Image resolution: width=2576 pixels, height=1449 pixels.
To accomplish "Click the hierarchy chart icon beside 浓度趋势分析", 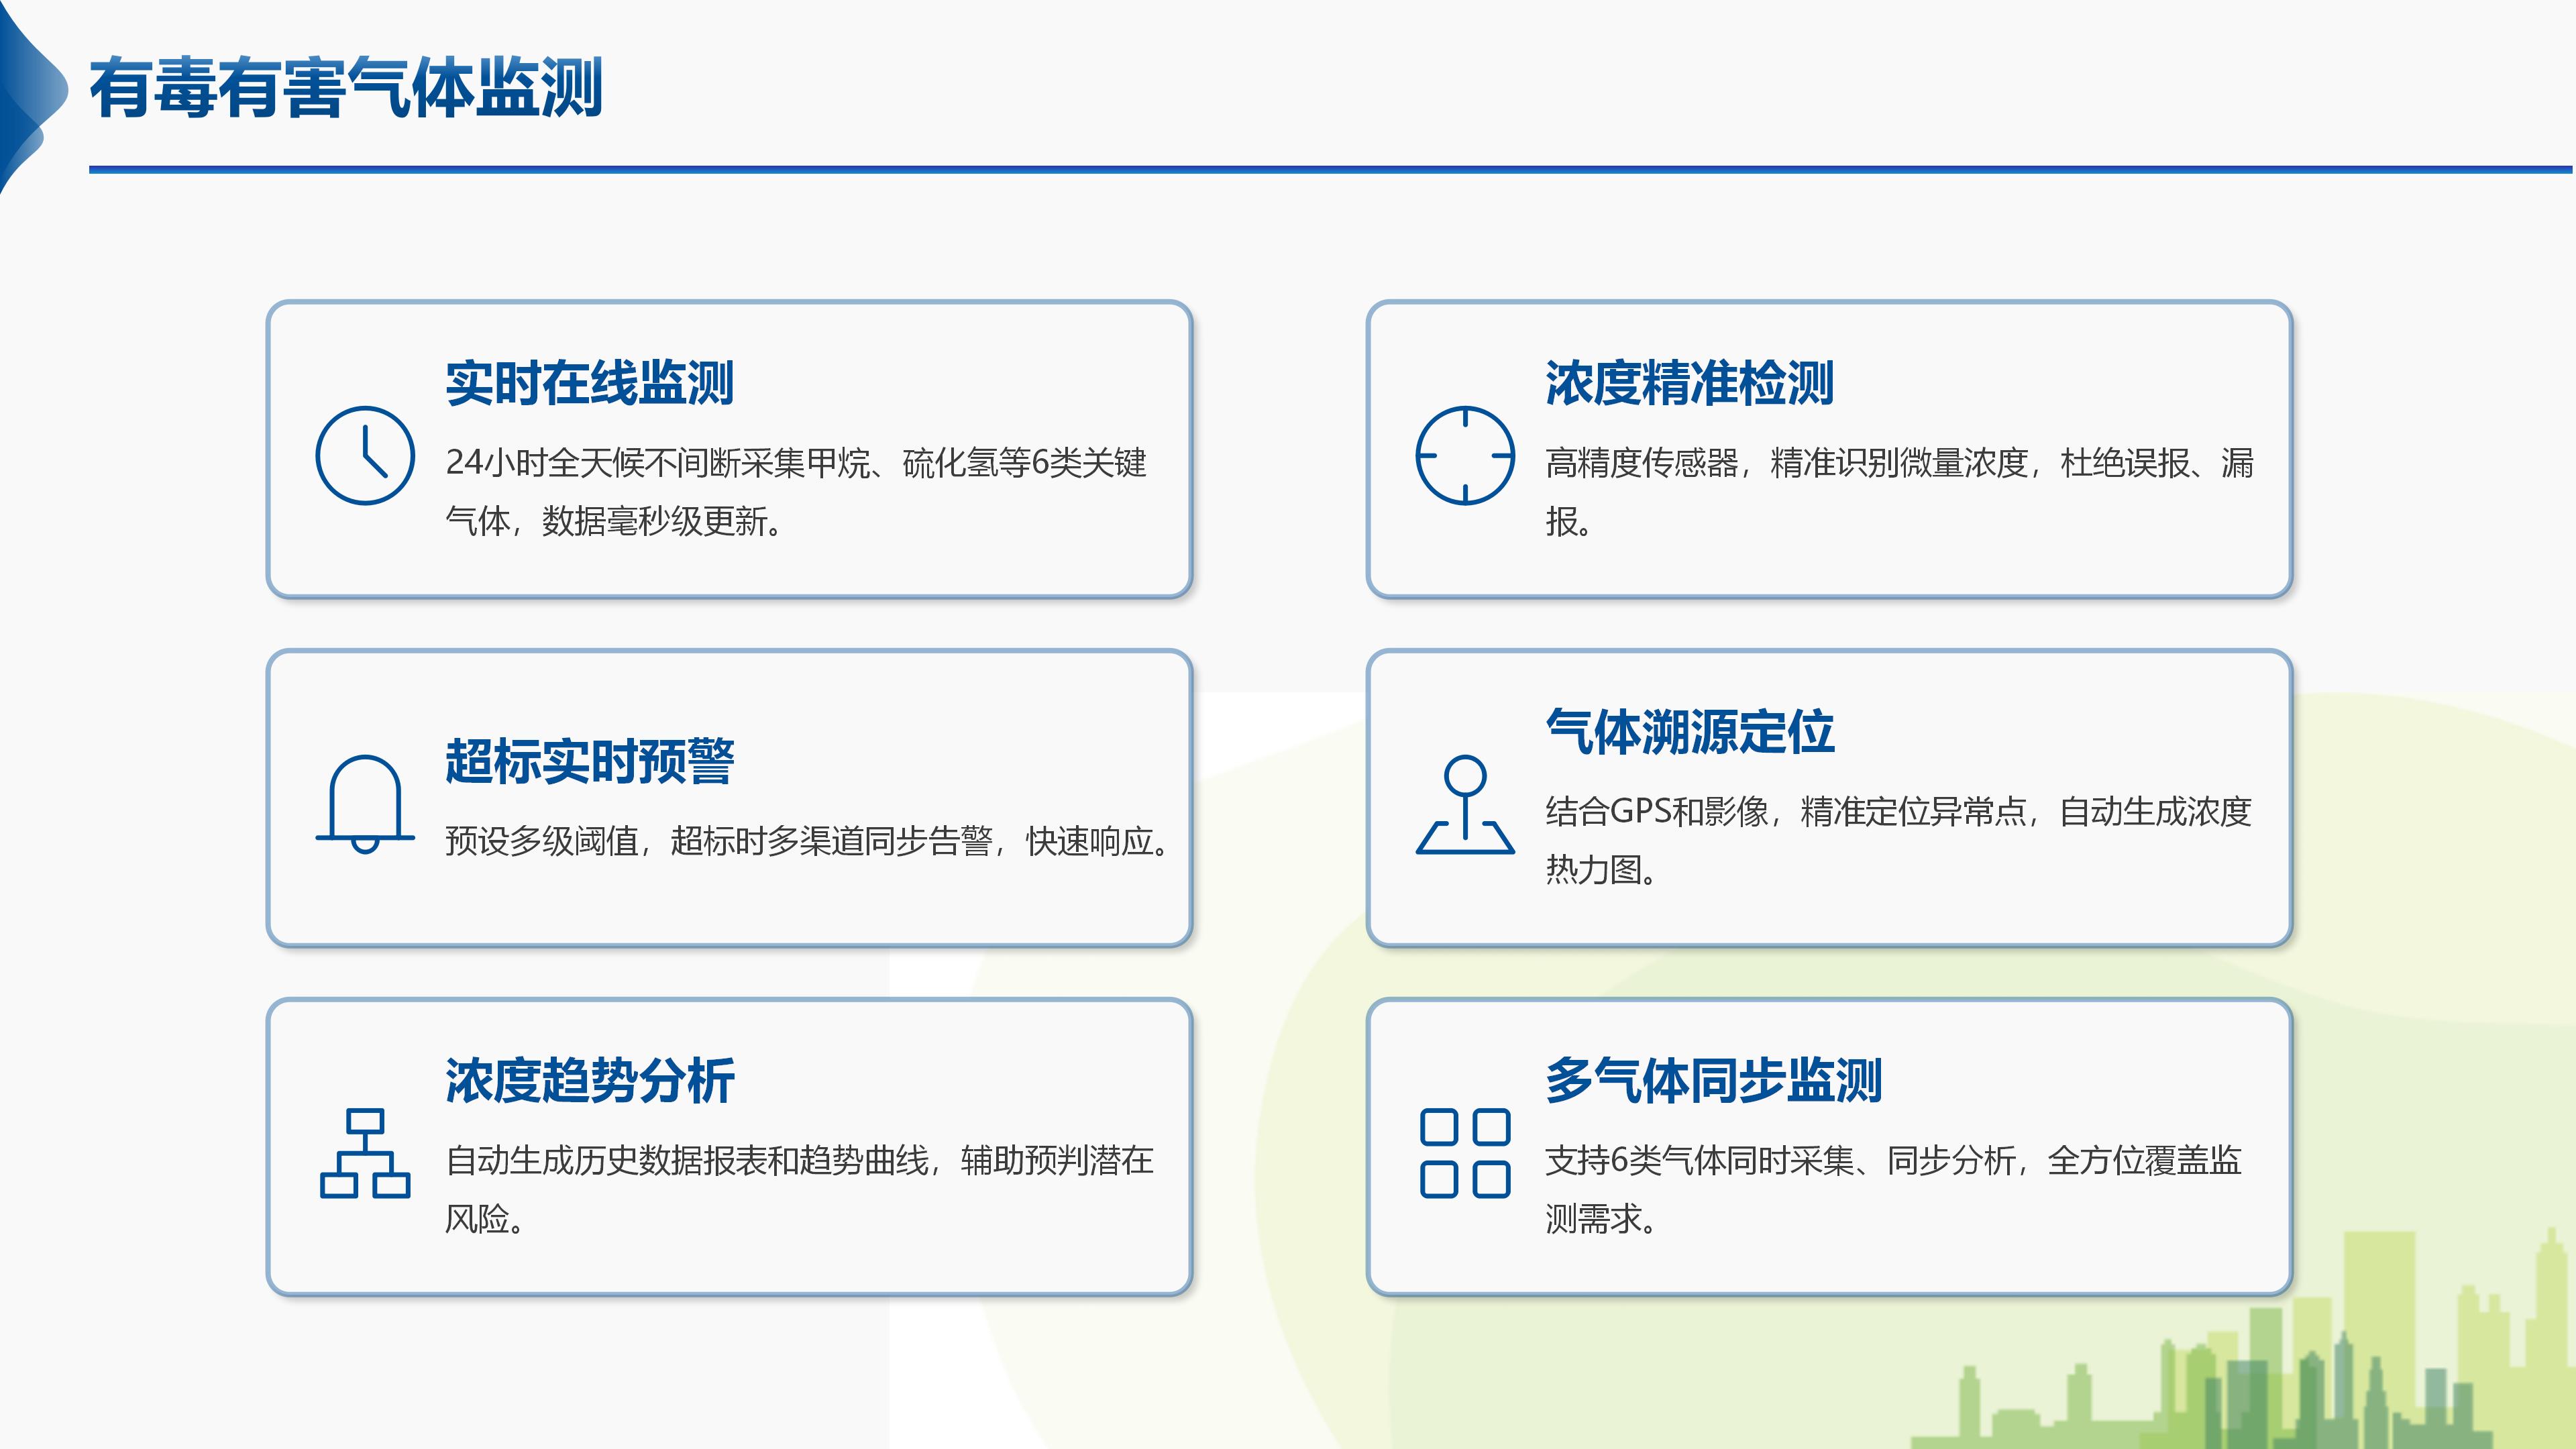I will [x=365, y=1153].
